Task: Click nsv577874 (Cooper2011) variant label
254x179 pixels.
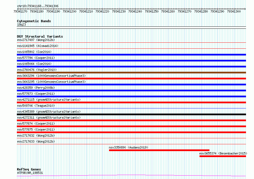Action: tap(36, 124)
